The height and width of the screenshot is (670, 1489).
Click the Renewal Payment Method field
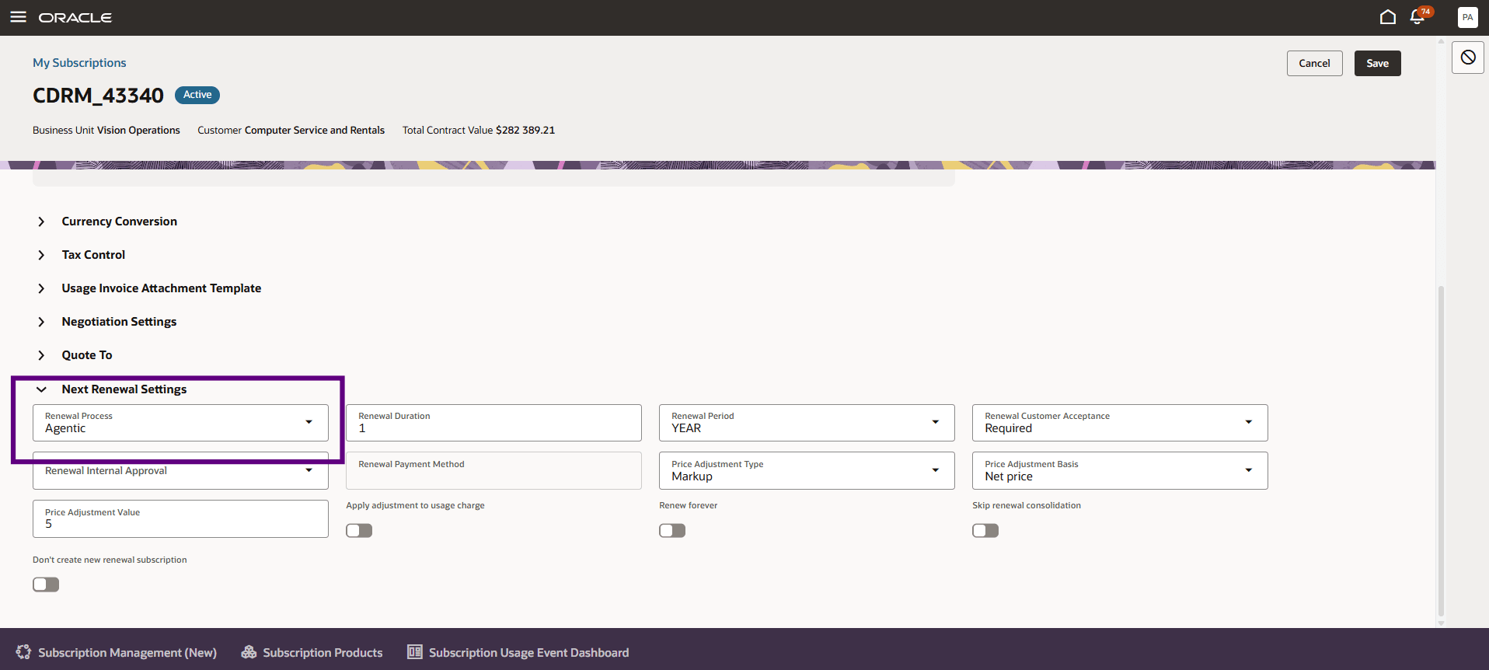(493, 471)
